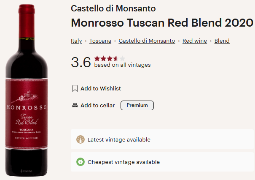255x180 pixels.
Task: Open the Blend grape link
Action: (x=222, y=41)
